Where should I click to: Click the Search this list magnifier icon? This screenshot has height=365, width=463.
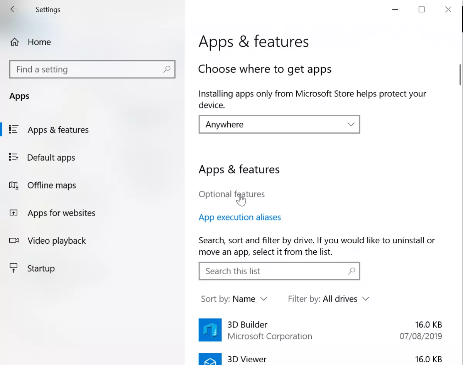click(351, 271)
